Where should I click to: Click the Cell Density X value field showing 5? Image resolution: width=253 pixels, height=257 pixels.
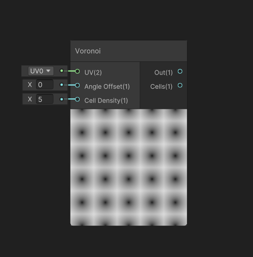click(45, 99)
